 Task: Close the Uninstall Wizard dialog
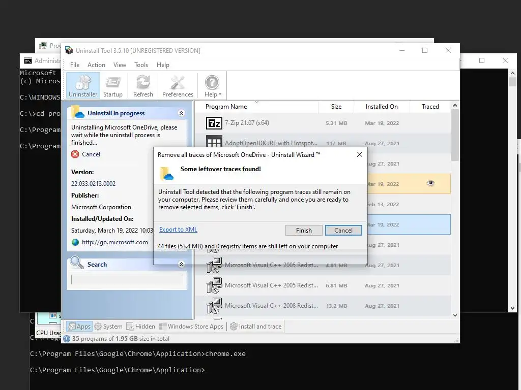(360, 154)
